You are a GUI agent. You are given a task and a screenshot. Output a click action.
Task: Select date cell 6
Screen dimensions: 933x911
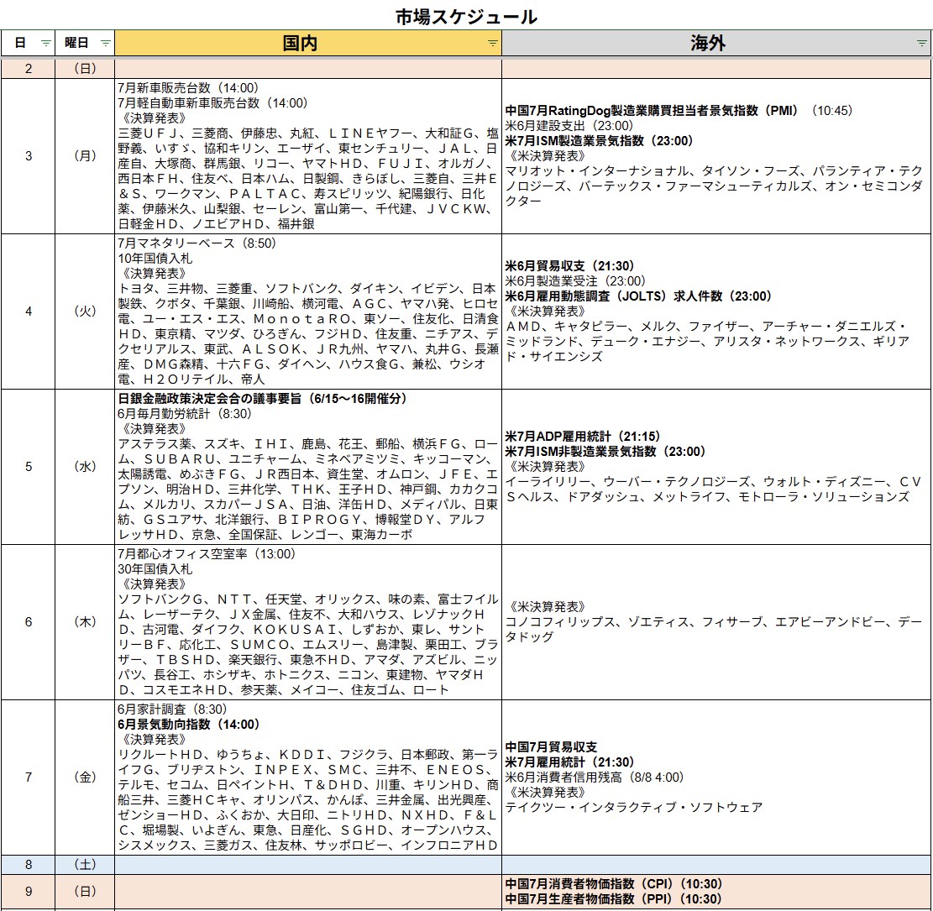28,622
